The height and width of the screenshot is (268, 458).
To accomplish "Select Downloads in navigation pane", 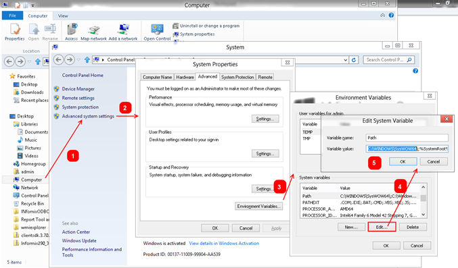I will tap(29, 92).
